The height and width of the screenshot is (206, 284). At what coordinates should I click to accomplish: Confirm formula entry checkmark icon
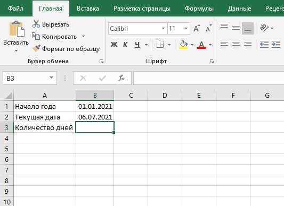click(x=102, y=78)
